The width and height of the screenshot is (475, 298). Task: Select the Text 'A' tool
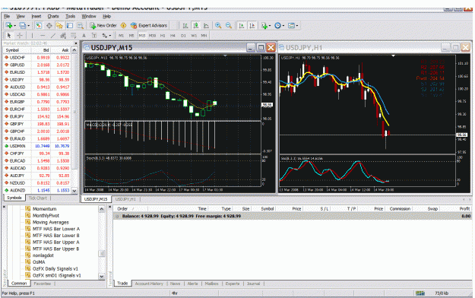[x=84, y=36]
